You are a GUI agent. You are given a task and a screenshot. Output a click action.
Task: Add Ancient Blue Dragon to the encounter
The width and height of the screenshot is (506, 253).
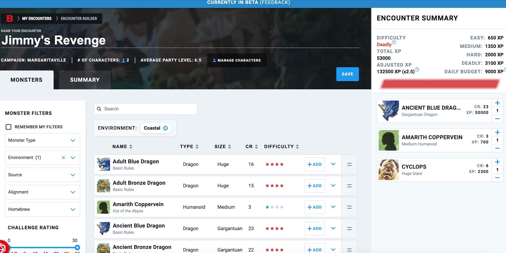(314, 228)
